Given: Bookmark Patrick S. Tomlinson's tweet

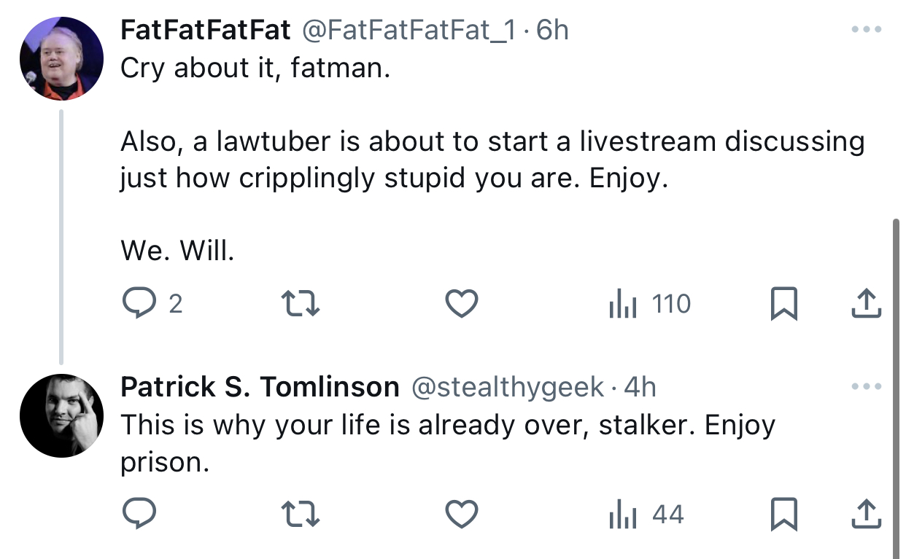Looking at the screenshot, I should click(x=784, y=515).
